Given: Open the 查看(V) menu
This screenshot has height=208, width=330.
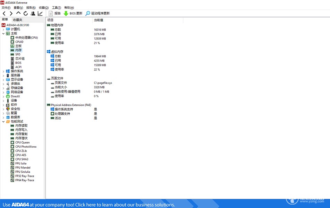Looking at the screenshot, I should pyautogui.click(x=18, y=8).
